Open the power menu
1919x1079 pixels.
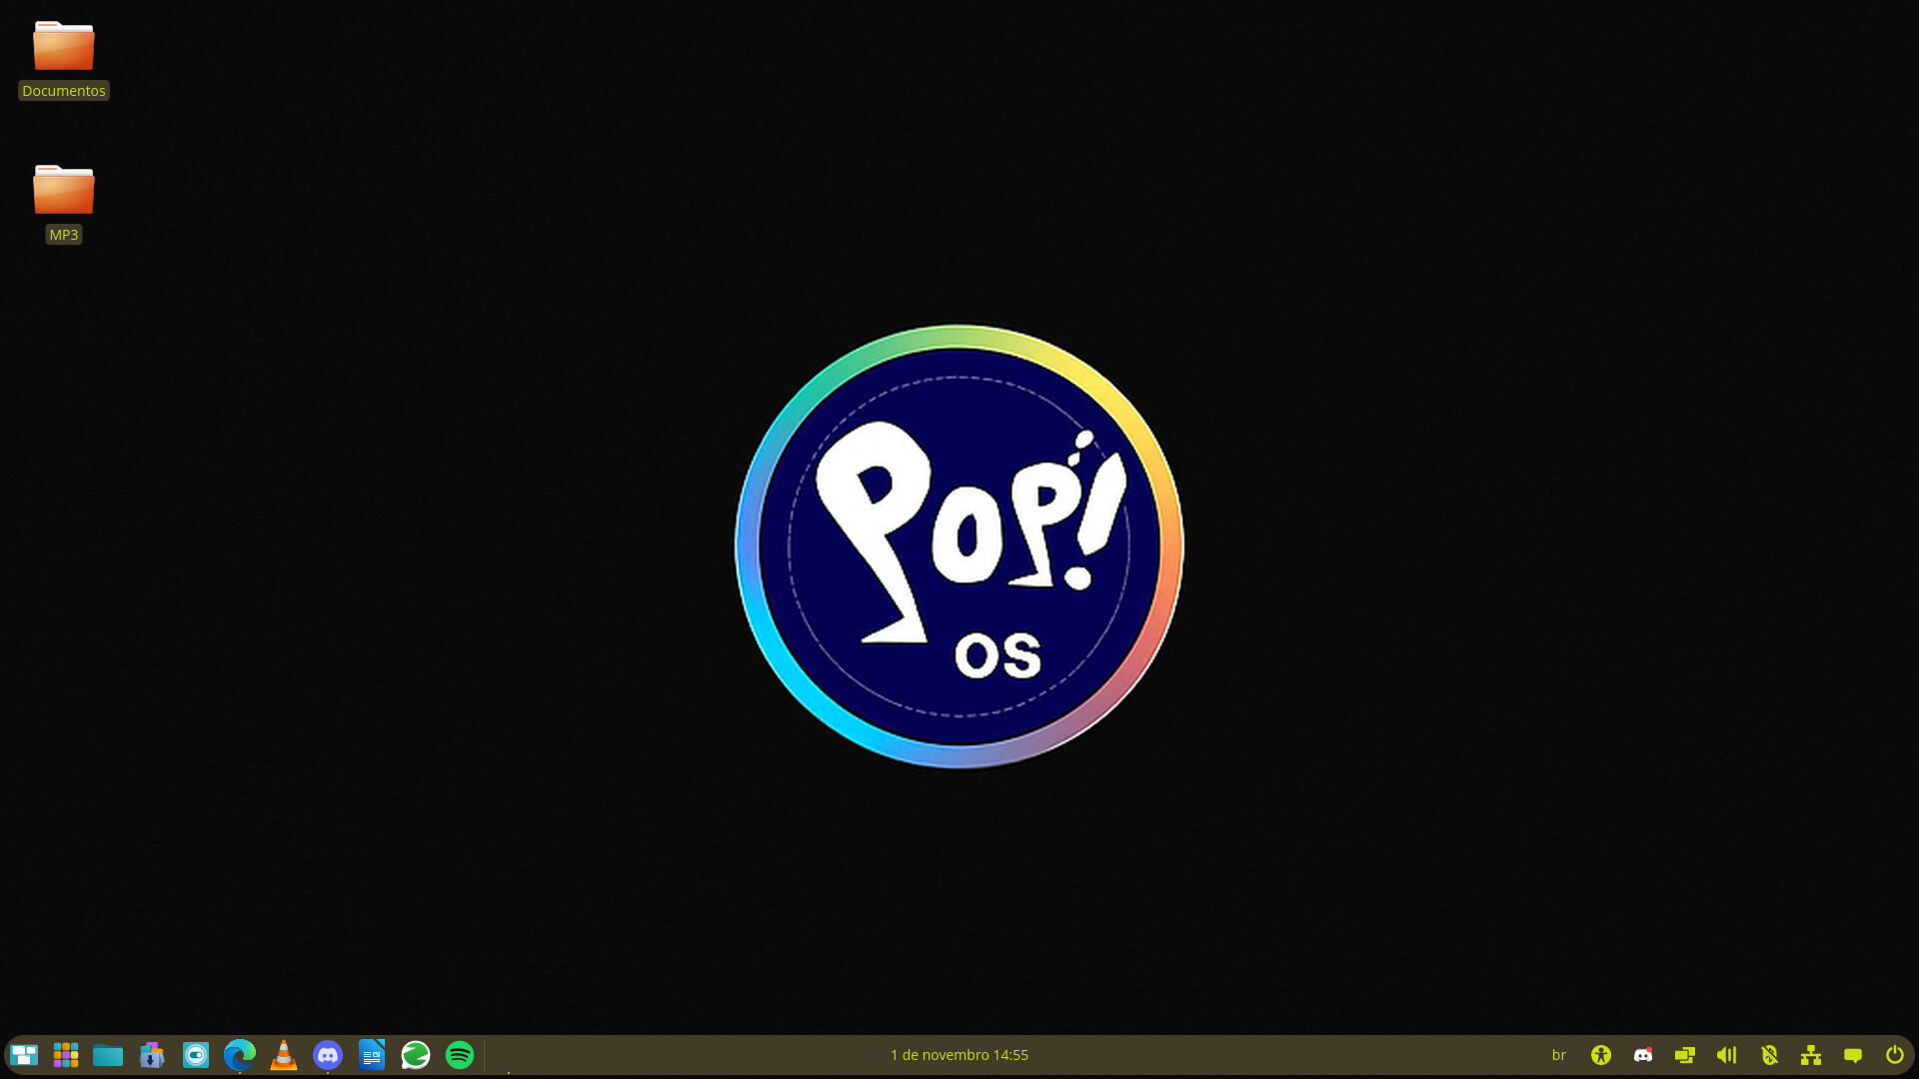point(1894,1055)
